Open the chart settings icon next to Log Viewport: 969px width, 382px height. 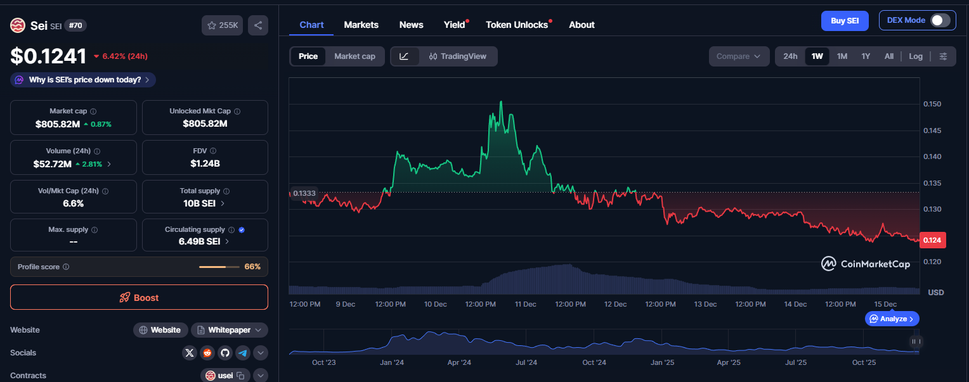pyautogui.click(x=943, y=56)
